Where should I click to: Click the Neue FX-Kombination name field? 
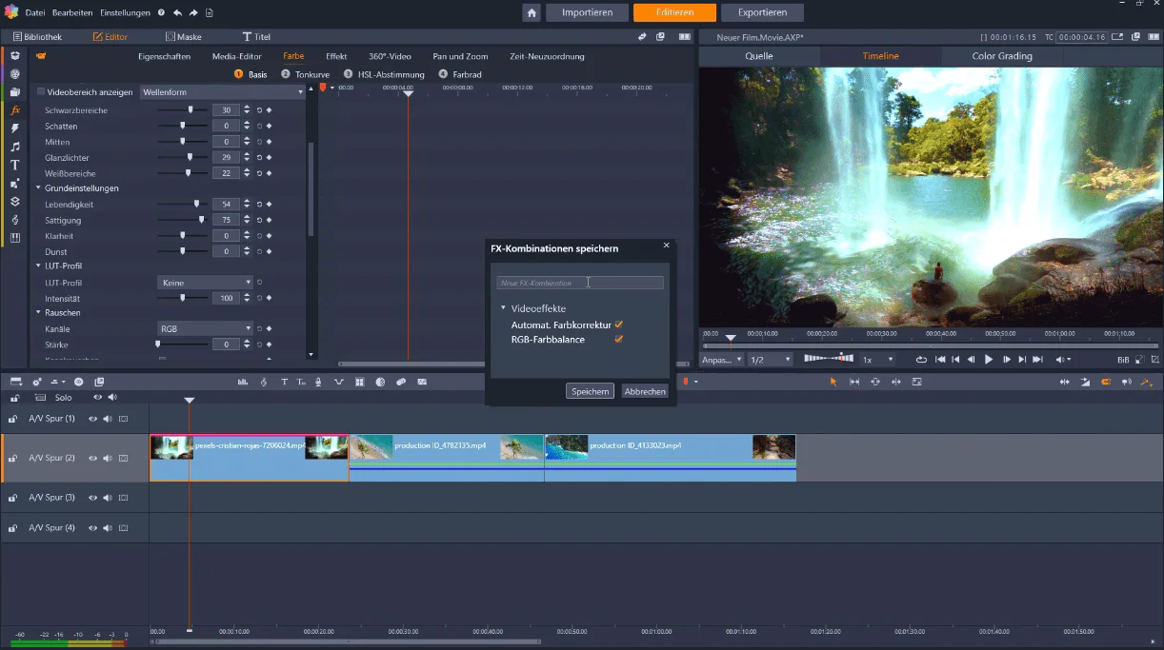click(580, 283)
